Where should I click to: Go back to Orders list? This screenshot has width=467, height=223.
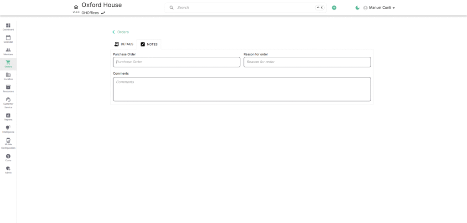(120, 32)
